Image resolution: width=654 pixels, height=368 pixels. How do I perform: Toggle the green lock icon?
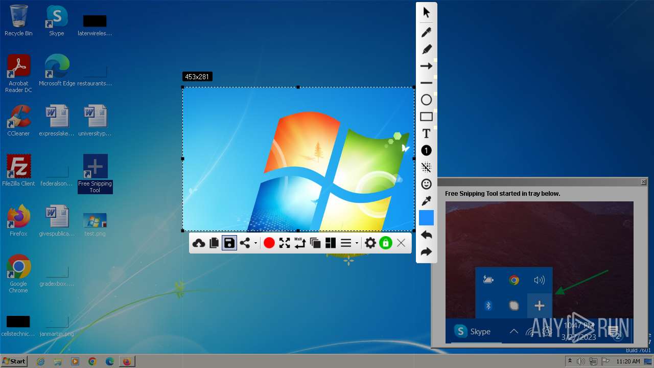386,243
